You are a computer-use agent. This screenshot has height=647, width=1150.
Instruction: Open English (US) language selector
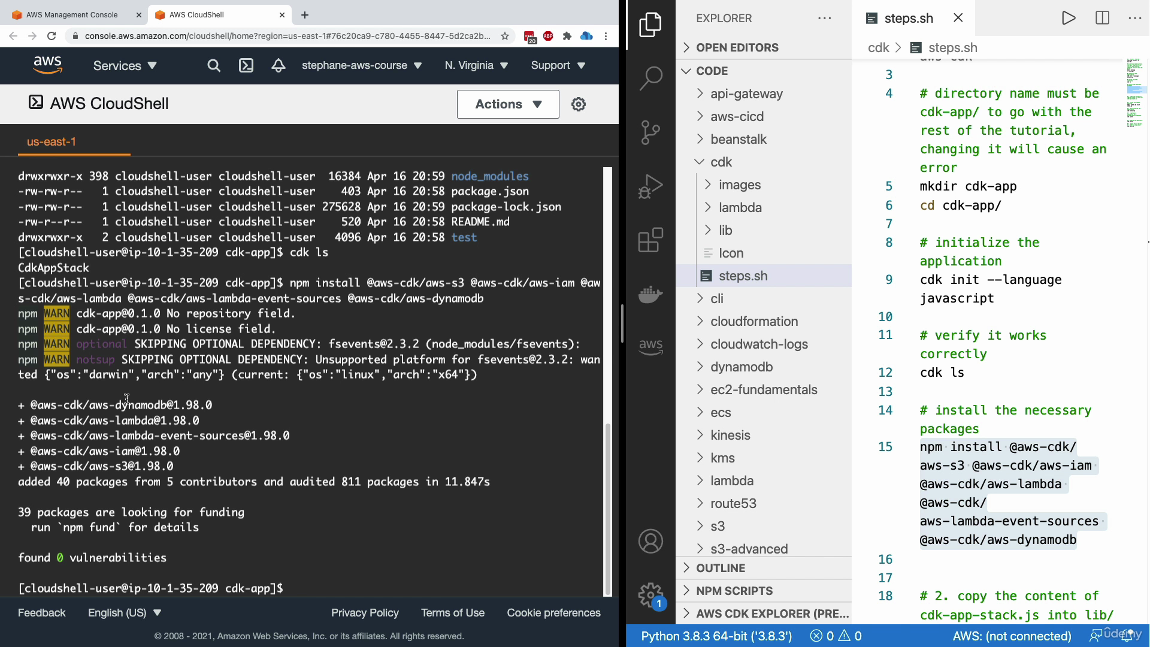125,613
